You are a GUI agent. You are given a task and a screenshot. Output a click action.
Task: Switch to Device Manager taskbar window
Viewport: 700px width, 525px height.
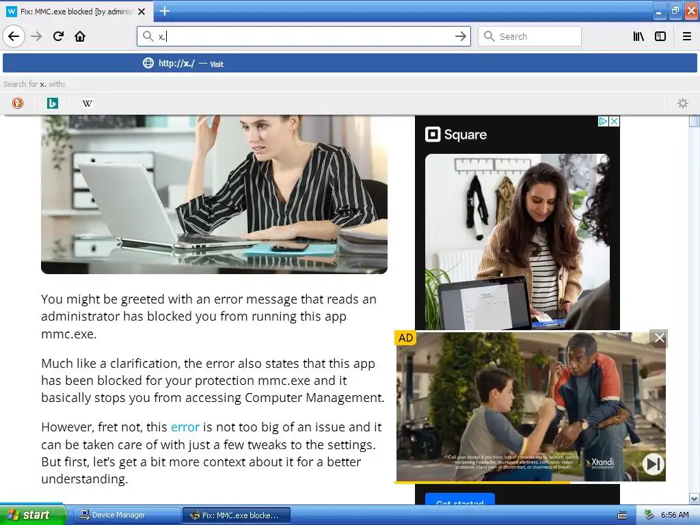pos(126,515)
